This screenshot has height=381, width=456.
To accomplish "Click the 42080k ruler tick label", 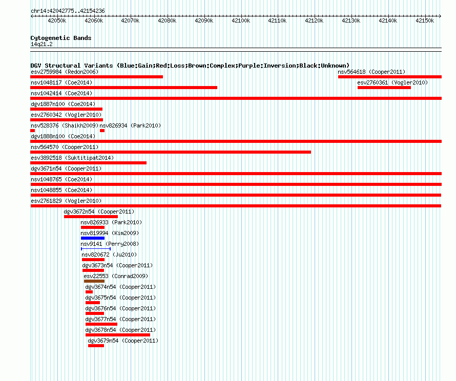I will pyautogui.click(x=167, y=20).
